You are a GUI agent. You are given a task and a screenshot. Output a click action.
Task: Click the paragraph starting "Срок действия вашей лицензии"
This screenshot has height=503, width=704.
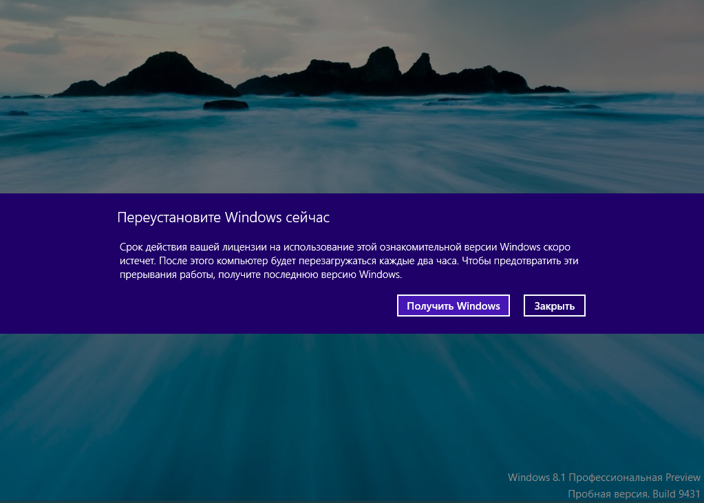(349, 261)
